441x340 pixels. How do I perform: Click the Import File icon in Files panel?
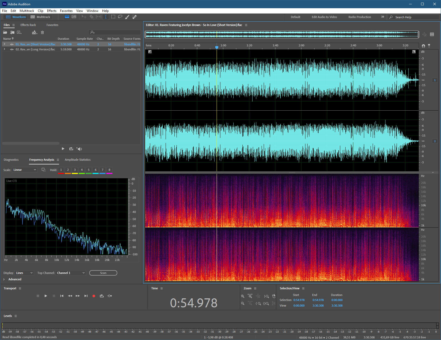click(12, 32)
